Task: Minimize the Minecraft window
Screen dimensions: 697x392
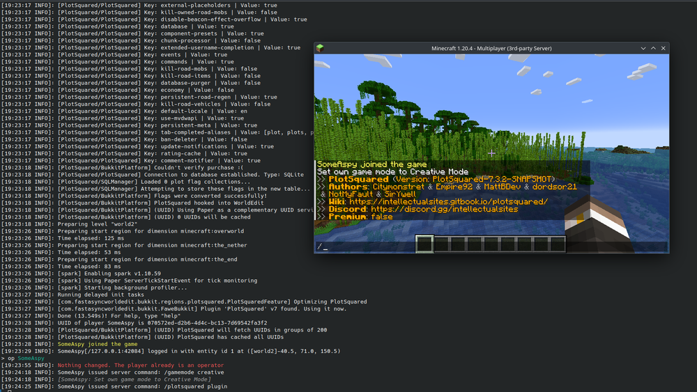Action: click(642, 48)
